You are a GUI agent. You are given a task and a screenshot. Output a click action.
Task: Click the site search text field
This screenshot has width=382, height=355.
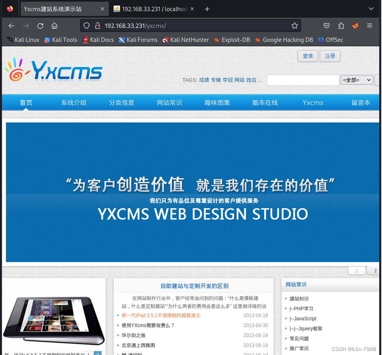303,80
